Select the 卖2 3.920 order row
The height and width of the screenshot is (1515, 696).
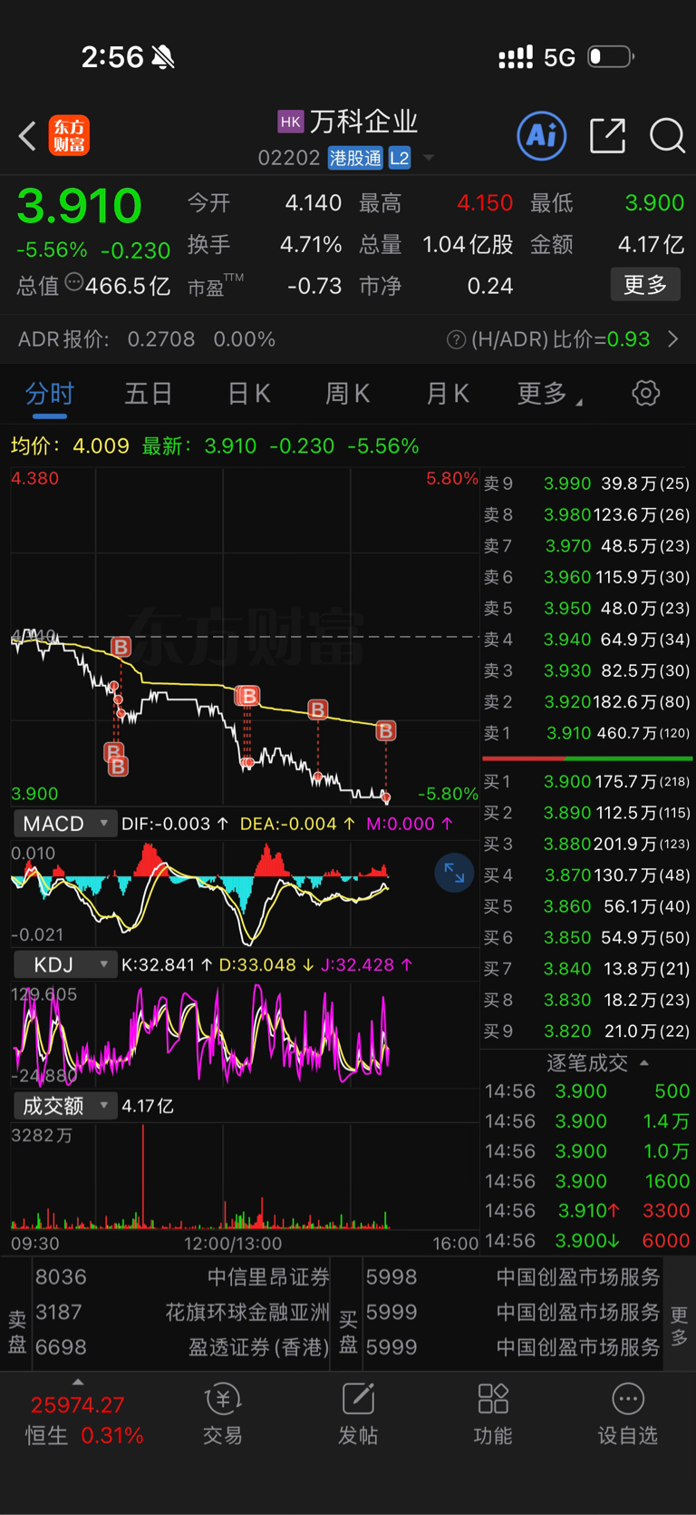(x=587, y=702)
